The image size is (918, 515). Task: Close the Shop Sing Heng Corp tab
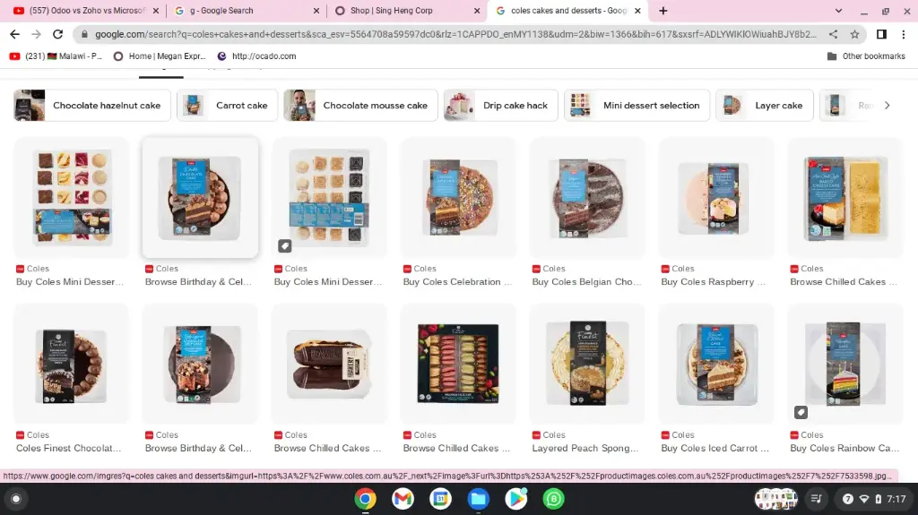tap(477, 11)
